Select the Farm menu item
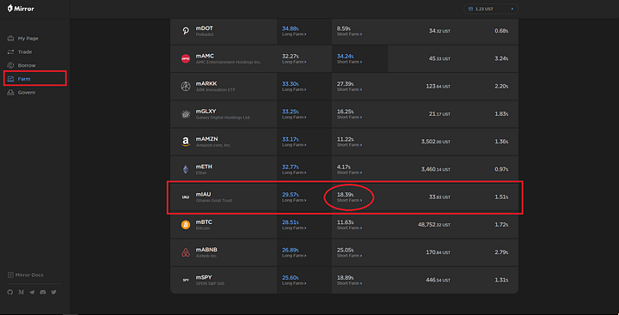The height and width of the screenshot is (315, 619). (x=24, y=79)
